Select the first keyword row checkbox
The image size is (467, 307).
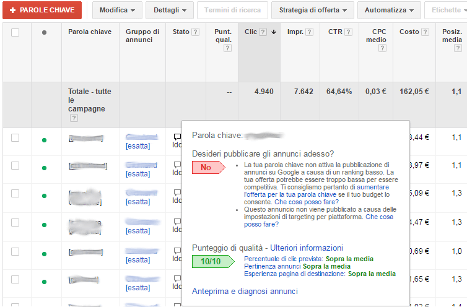15,138
